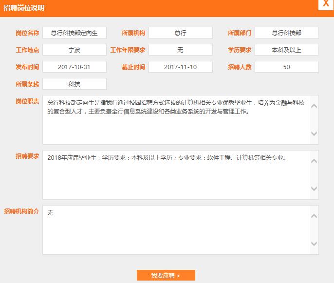Focus the 招聘人数 field showing 50
The width and height of the screenshot is (334, 283).
(286, 67)
